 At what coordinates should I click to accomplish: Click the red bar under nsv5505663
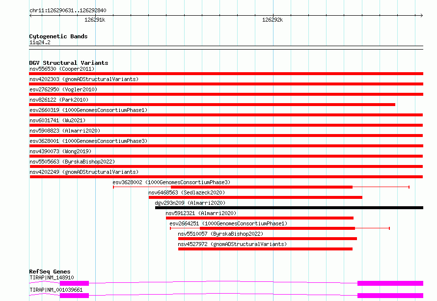click(x=226, y=166)
